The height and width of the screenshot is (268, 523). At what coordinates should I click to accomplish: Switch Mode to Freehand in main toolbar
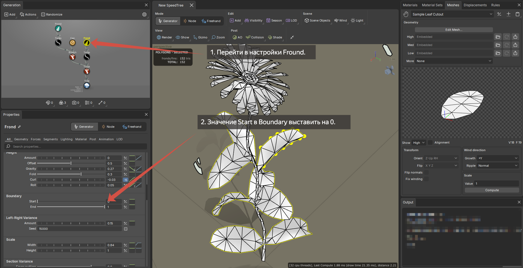point(211,21)
